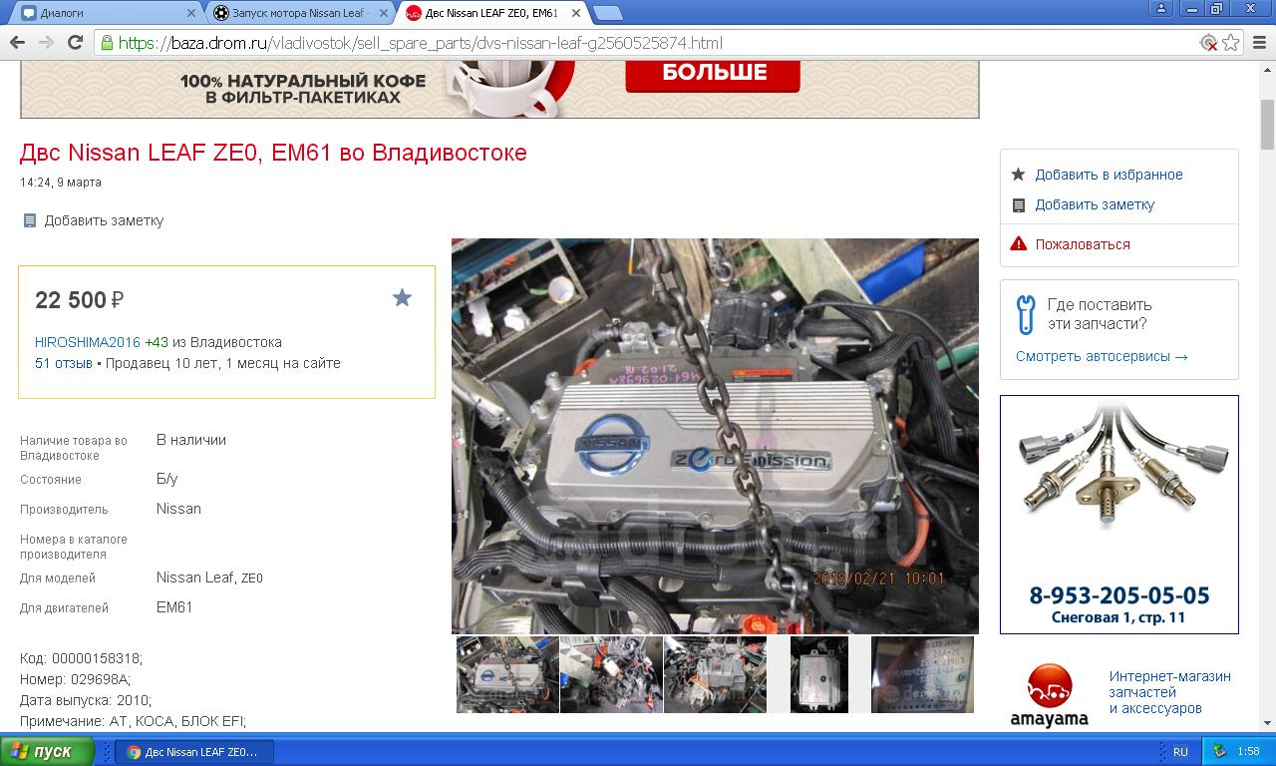Click the coffee advertisement banner at top
This screenshot has height=766, width=1276.
pyautogui.click(x=499, y=89)
